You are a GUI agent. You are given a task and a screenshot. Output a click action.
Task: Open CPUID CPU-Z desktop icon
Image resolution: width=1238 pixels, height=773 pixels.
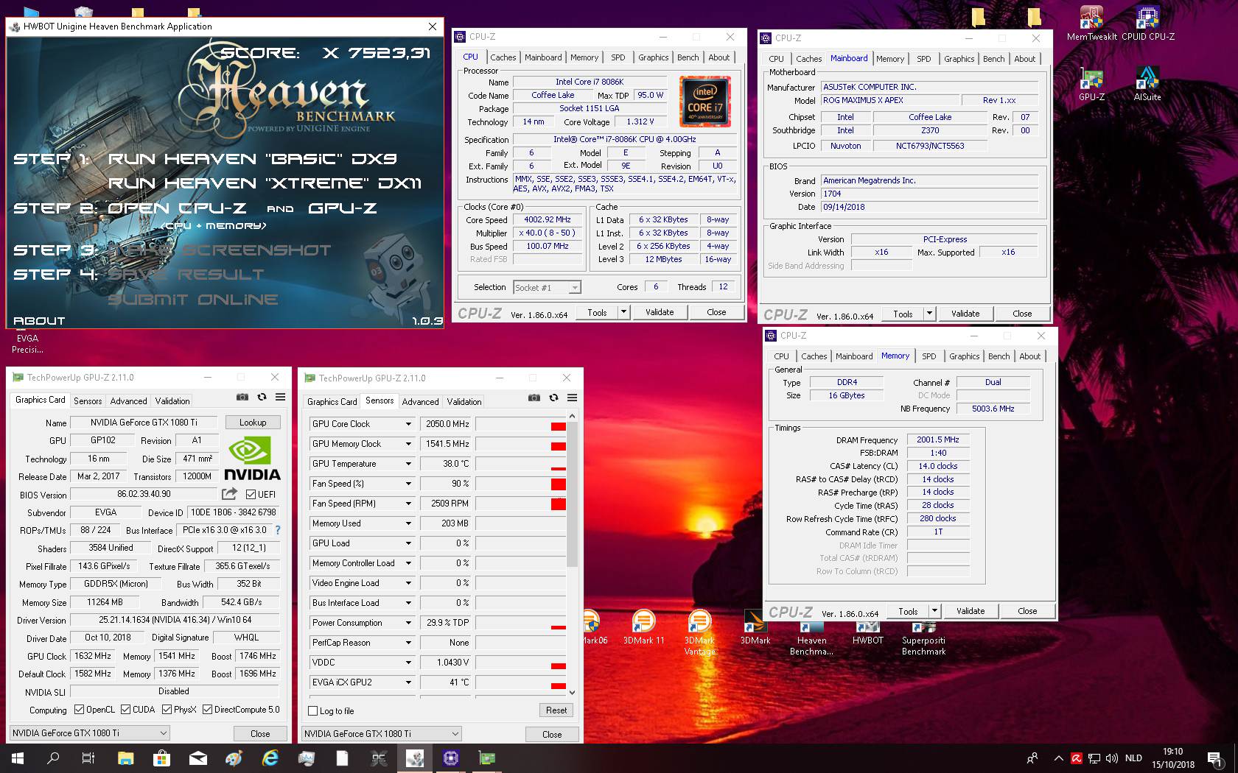tap(1147, 23)
